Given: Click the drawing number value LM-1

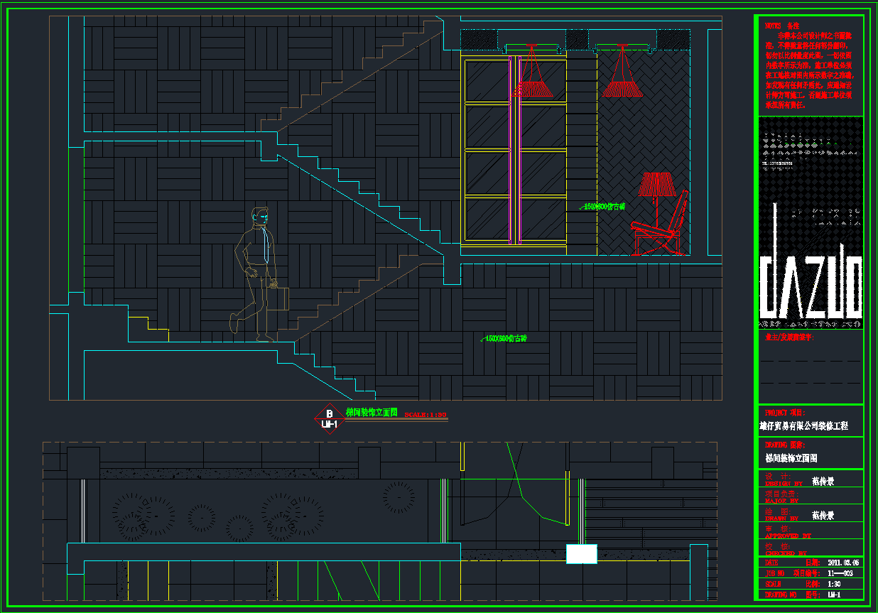Looking at the screenshot, I should tap(835, 595).
